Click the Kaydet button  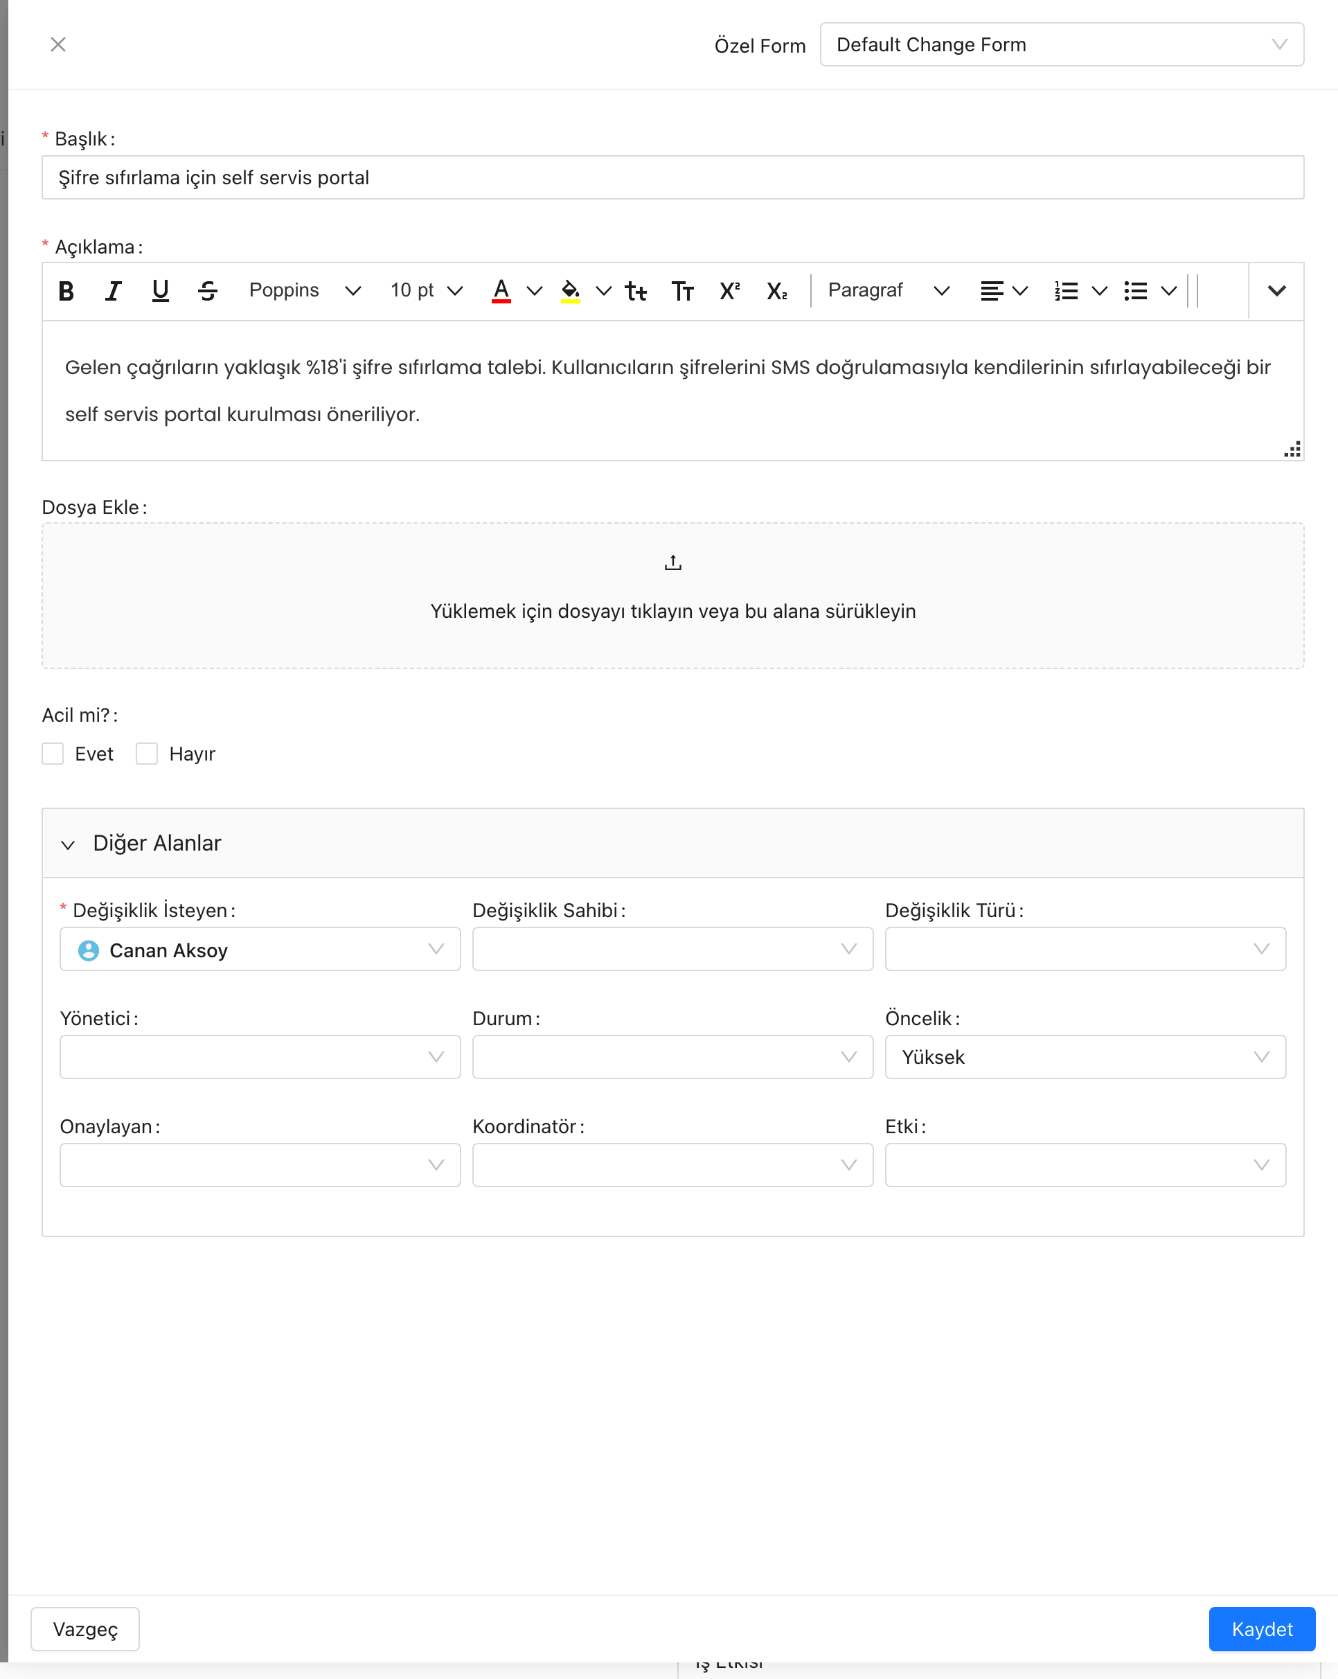1263,1630
